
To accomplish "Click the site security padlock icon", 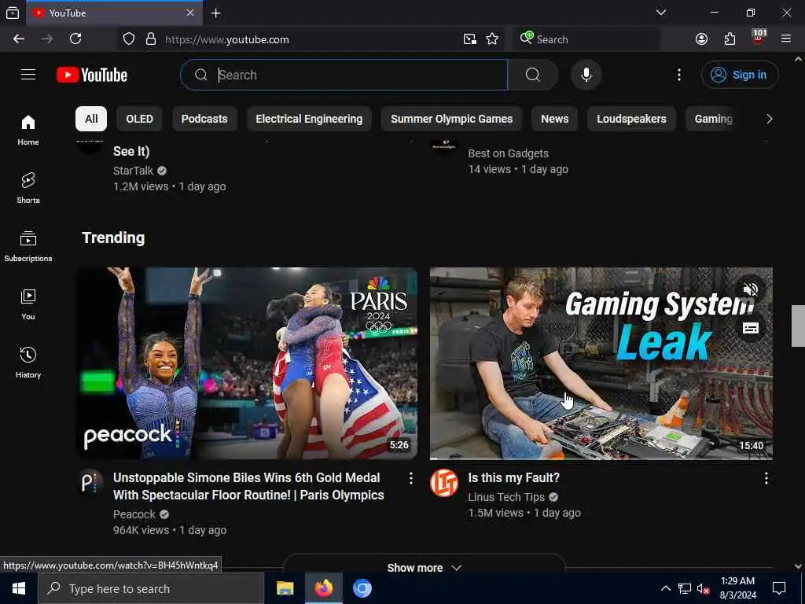I will (x=150, y=39).
